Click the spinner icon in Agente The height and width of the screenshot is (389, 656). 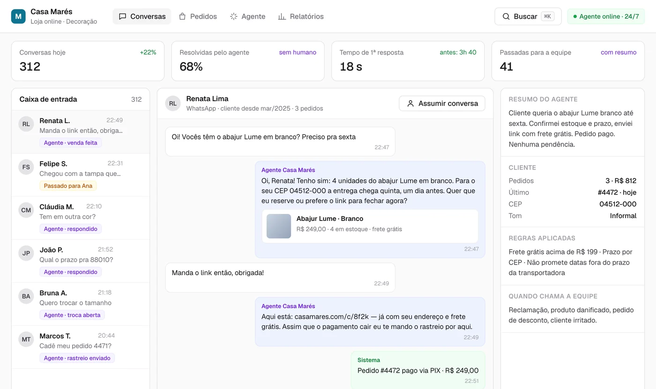(x=234, y=16)
